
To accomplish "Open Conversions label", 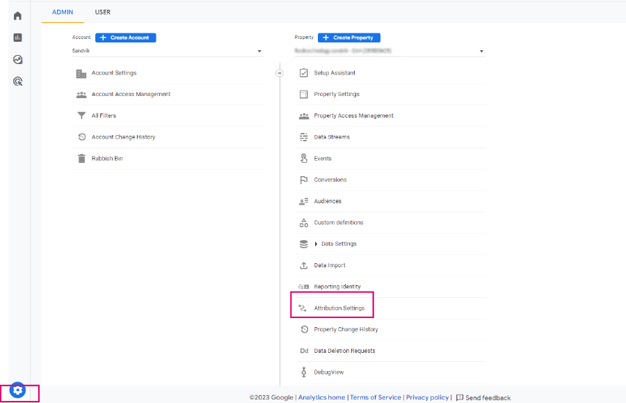I will 330,180.
